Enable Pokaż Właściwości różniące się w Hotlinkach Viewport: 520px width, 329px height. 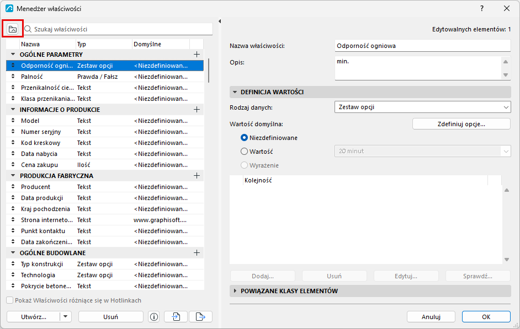click(x=10, y=300)
